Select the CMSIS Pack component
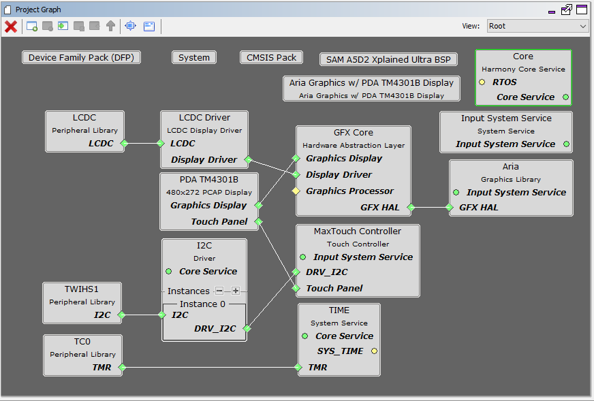Image resolution: width=594 pixels, height=401 pixels. (271, 58)
